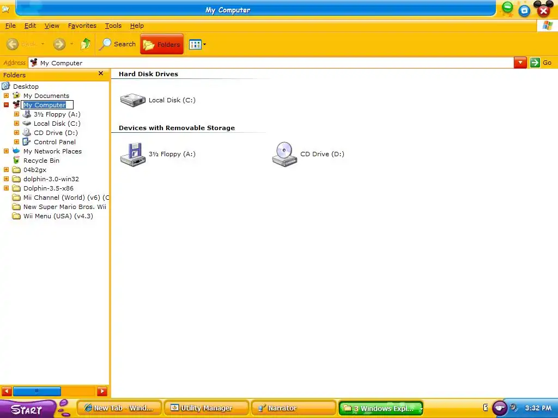Click folder pane scroll right arrow

[102, 391]
